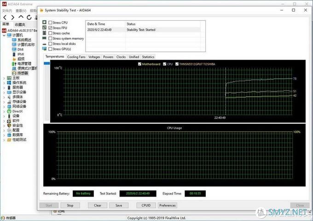Expand the 设备 tree node
Image resolution: width=313 pixels, height=221 pixels.
click(x=4, y=116)
